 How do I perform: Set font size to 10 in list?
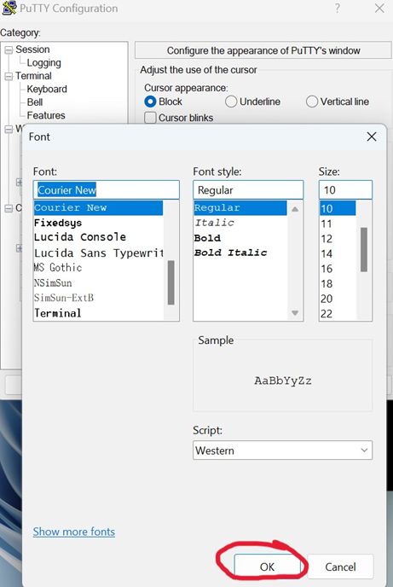(338, 208)
